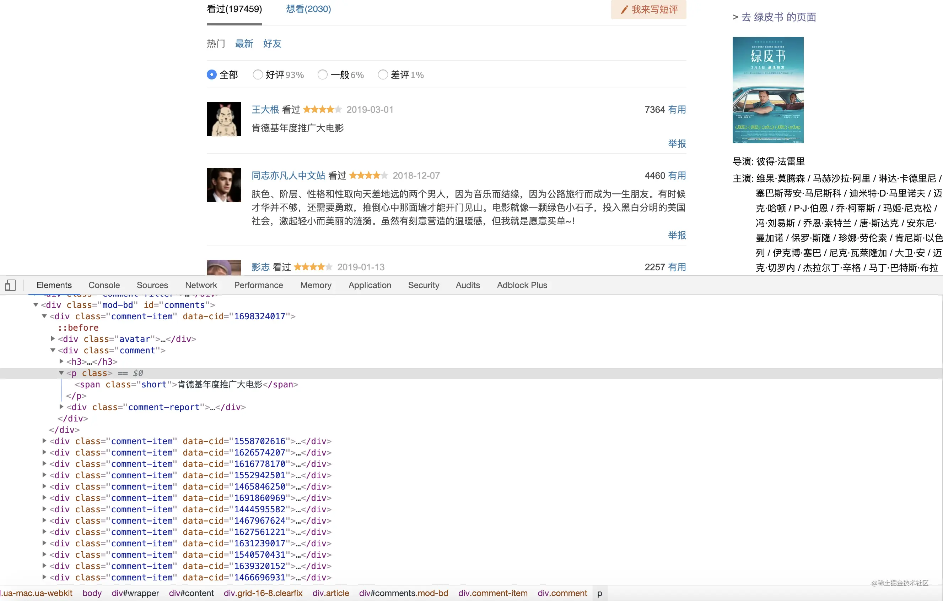Click div.article in the breadcrumb
The image size is (943, 601).
pyautogui.click(x=330, y=593)
